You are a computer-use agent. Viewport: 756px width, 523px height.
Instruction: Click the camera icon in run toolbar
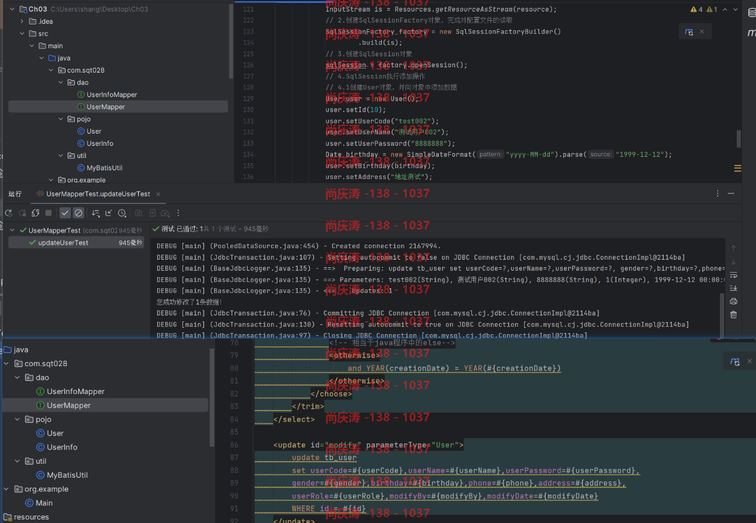138,213
